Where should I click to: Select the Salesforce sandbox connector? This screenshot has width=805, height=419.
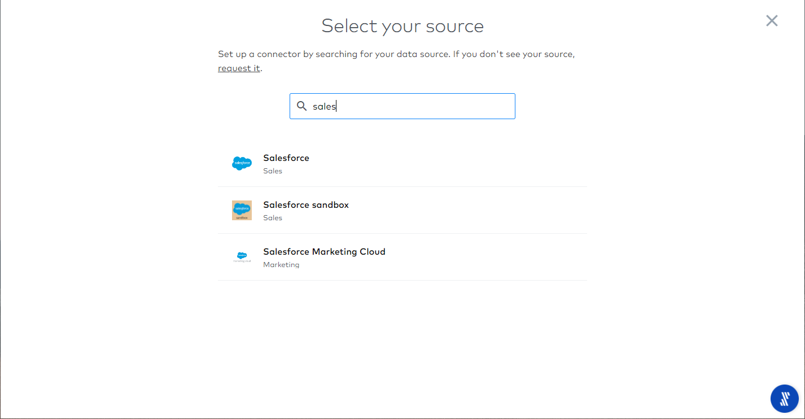pos(402,210)
